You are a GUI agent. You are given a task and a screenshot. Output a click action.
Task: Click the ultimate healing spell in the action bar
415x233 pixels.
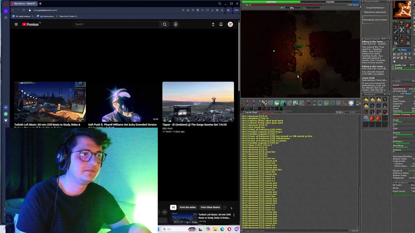[x=277, y=103]
